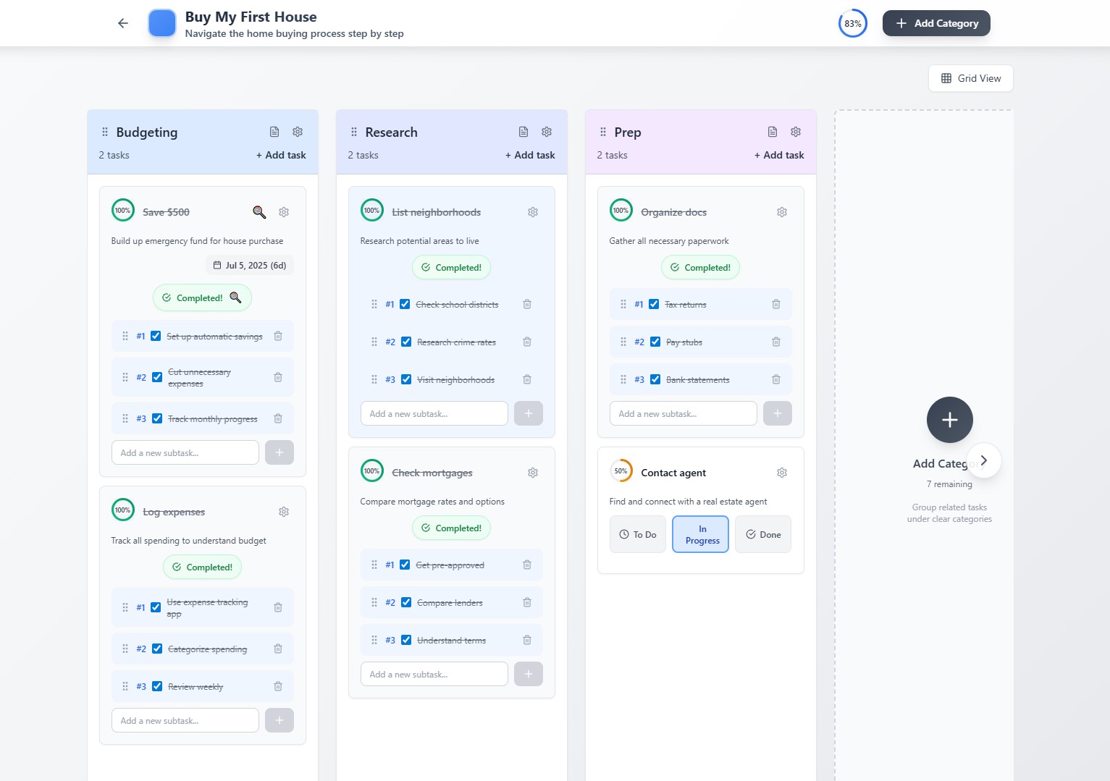The width and height of the screenshot is (1110, 781).
Task: Open notes icon for Budgeting category
Action: [274, 132]
